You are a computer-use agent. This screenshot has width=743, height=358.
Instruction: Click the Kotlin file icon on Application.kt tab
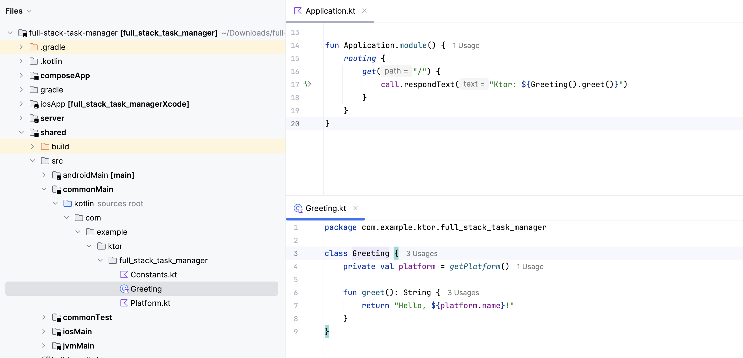(298, 11)
